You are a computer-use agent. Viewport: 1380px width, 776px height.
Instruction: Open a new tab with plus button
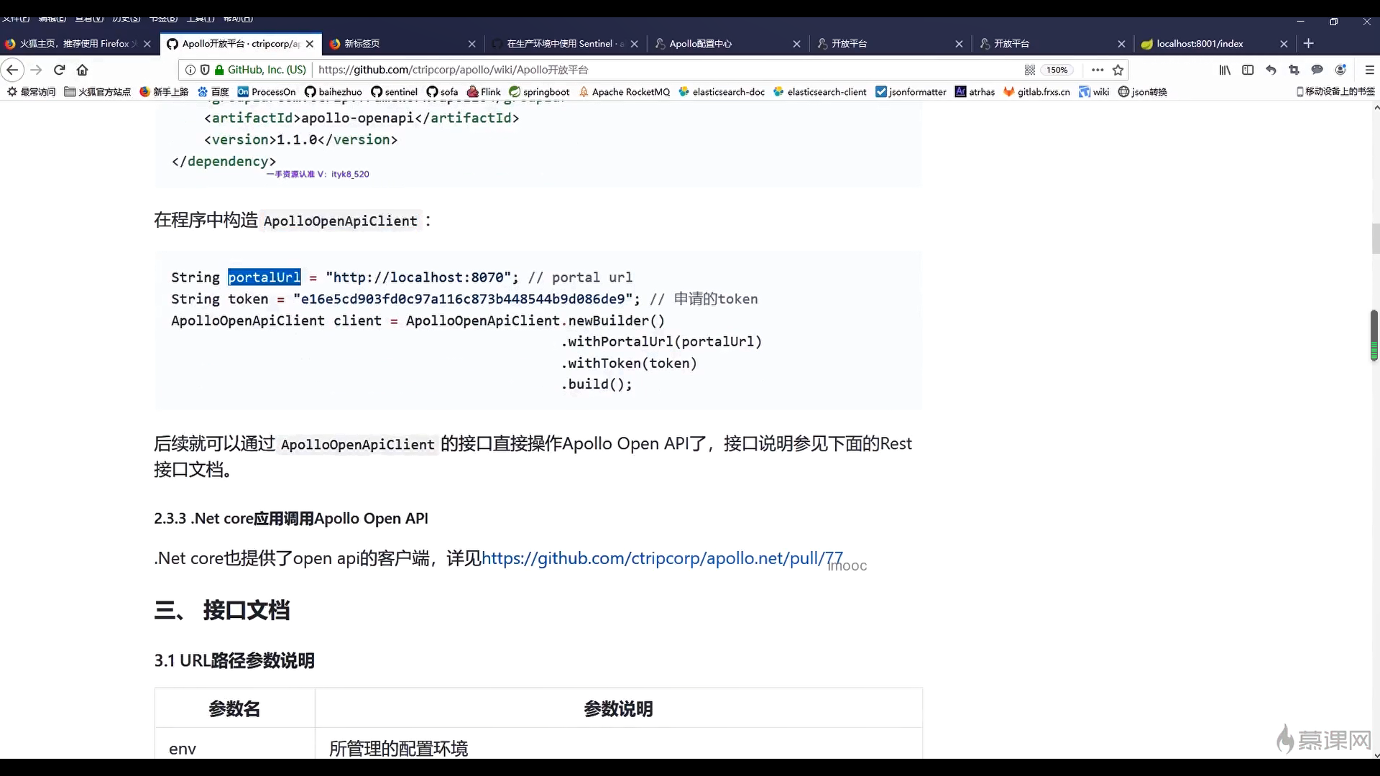pyautogui.click(x=1309, y=44)
